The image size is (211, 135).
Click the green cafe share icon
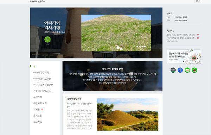[x=194, y=70]
